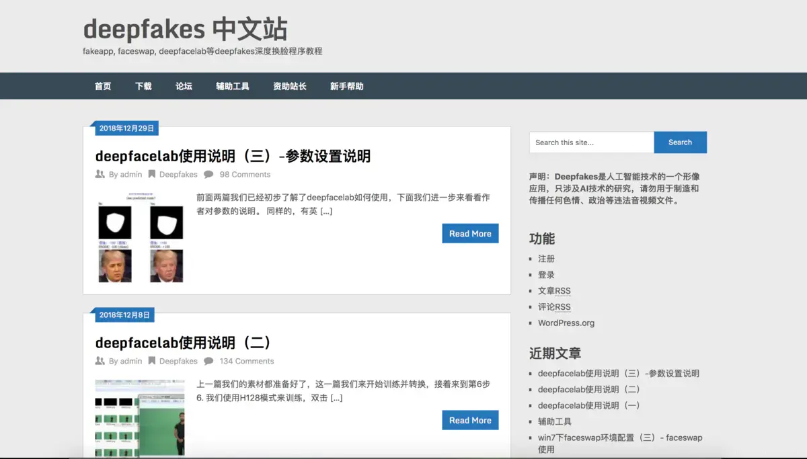This screenshot has width=807, height=459.
Task: Open WordPress.org link in sidebar
Action: tap(566, 323)
